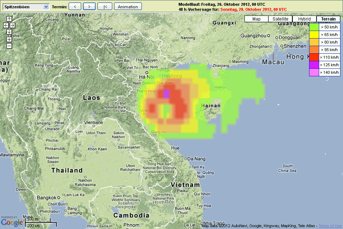
Task: Click the Chiang Mai city label
Action: coord(34,108)
